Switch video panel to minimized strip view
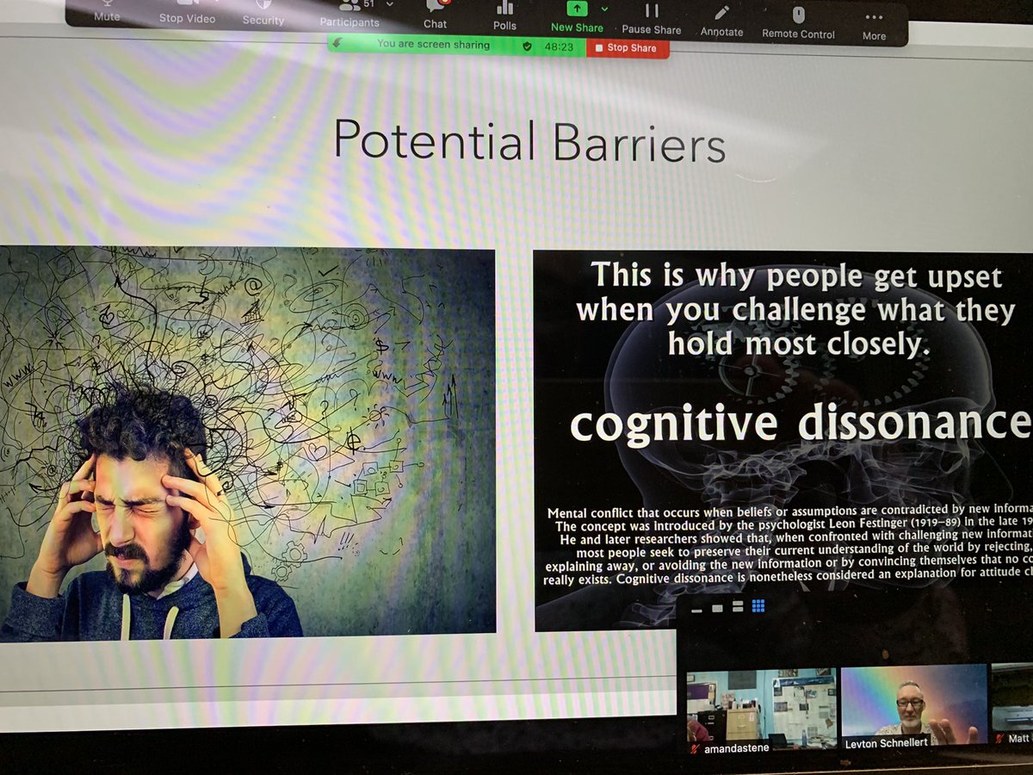 (696, 609)
